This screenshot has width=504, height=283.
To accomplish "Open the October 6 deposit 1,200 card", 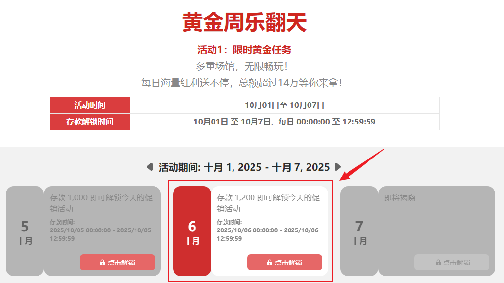I will (x=270, y=231).
